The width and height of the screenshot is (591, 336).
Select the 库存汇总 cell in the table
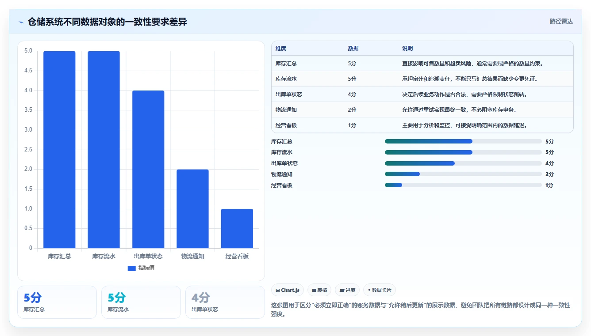click(286, 64)
